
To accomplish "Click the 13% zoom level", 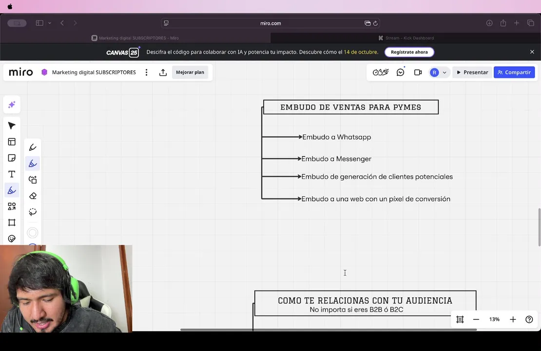I will click(494, 319).
